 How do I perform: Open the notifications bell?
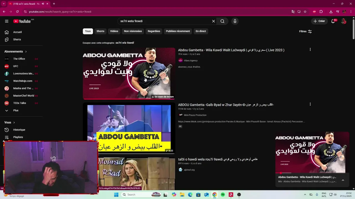coord(333,21)
